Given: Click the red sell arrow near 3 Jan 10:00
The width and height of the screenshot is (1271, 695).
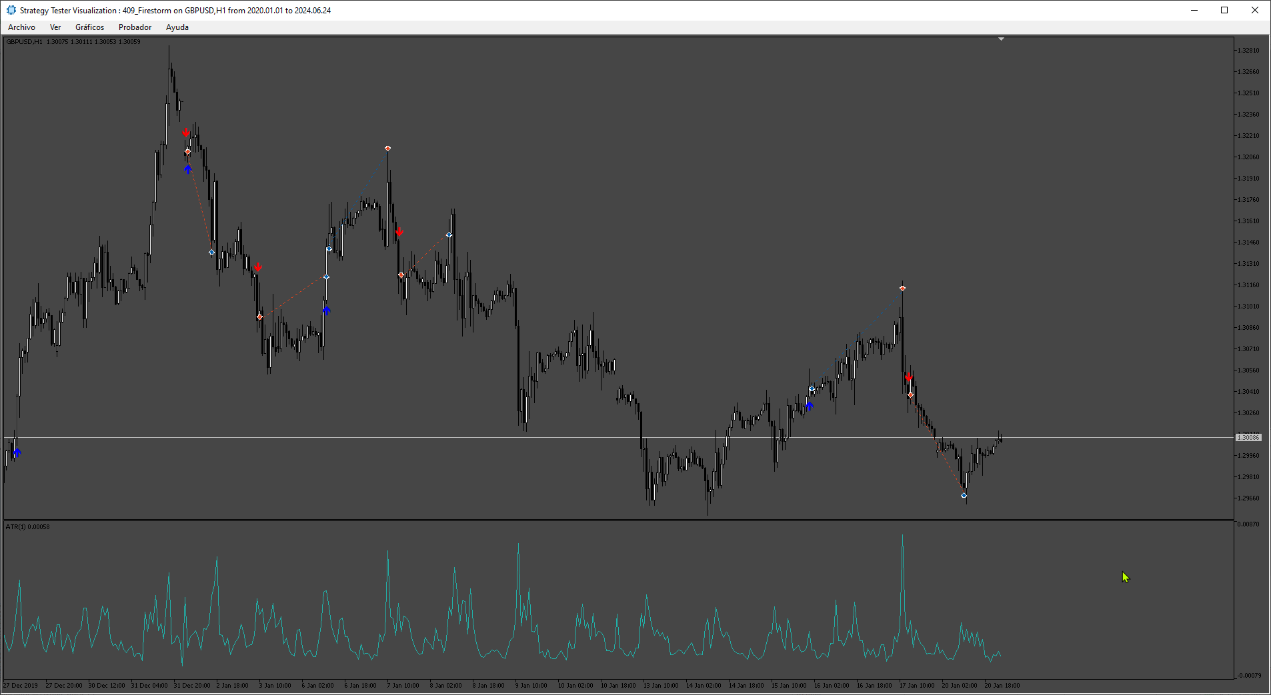Looking at the screenshot, I should (x=258, y=267).
